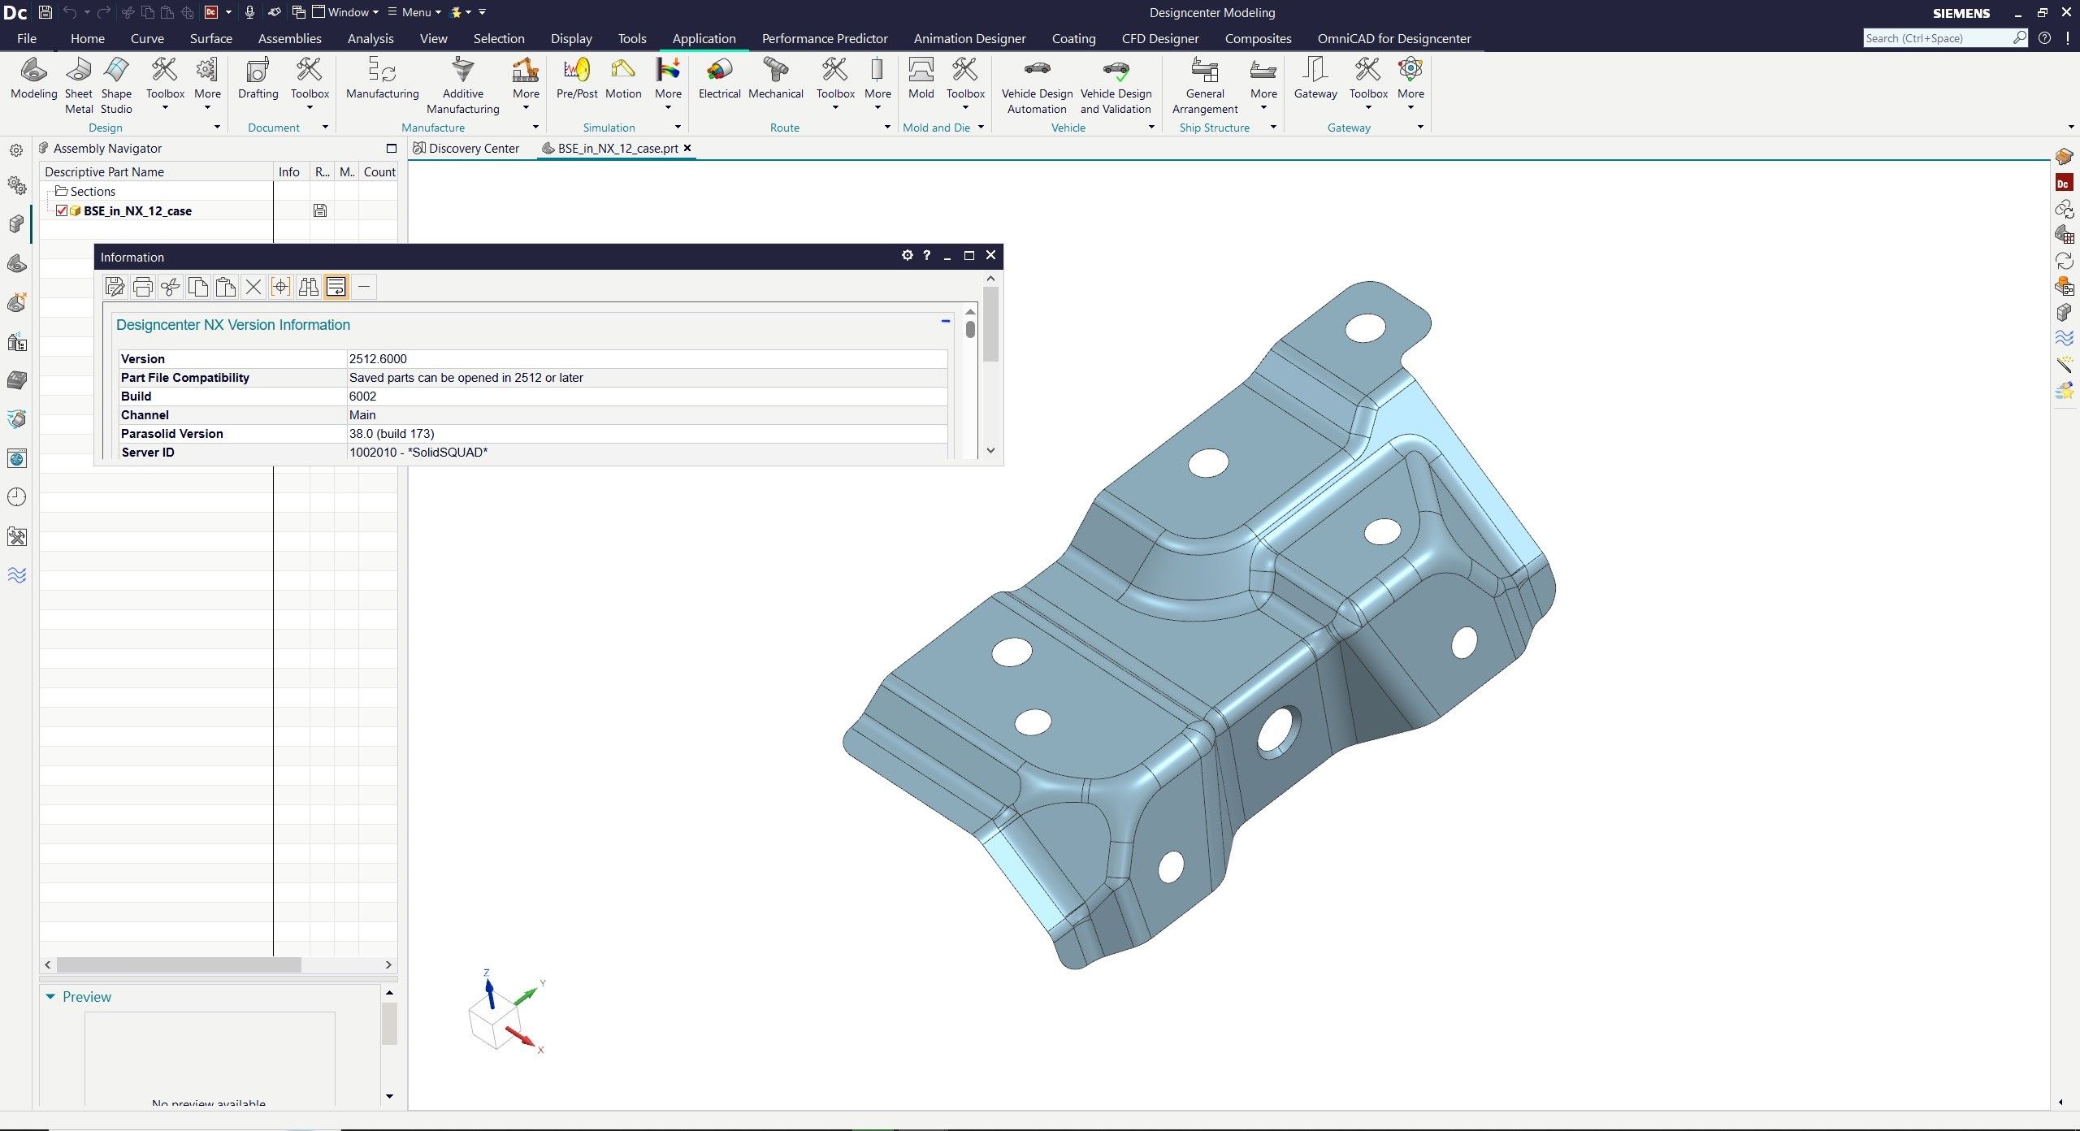Click the Print icon in Information window
This screenshot has height=1131, width=2080.
point(142,287)
